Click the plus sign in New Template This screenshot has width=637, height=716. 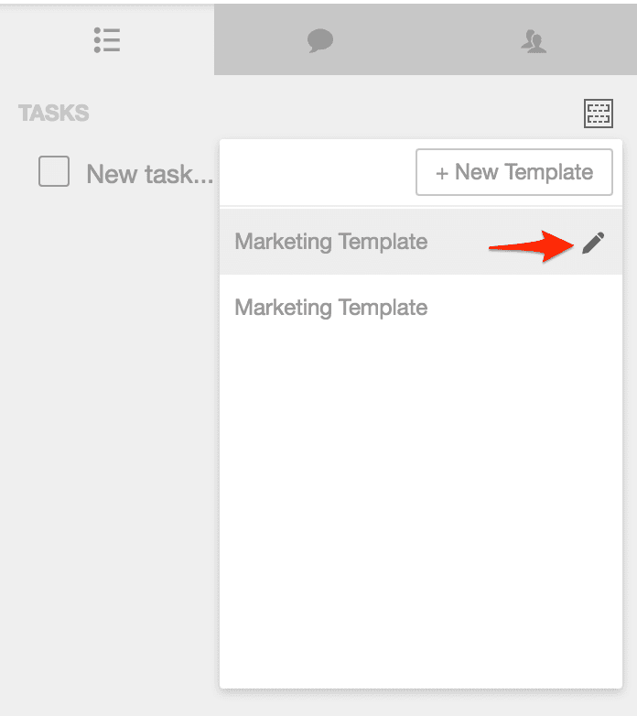coord(442,174)
